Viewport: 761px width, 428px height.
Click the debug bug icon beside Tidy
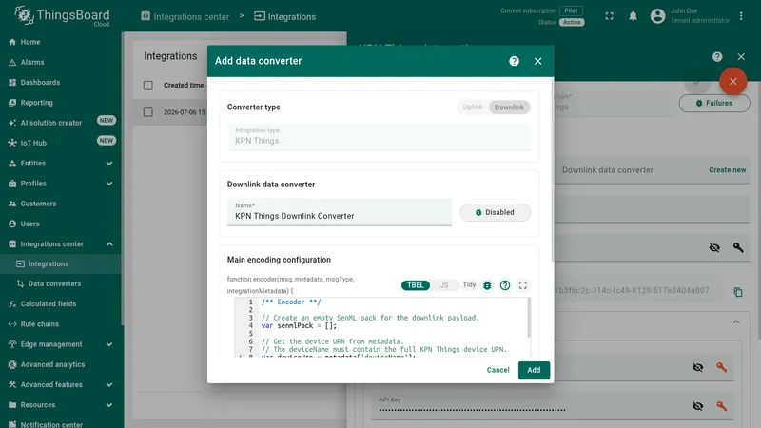(487, 285)
